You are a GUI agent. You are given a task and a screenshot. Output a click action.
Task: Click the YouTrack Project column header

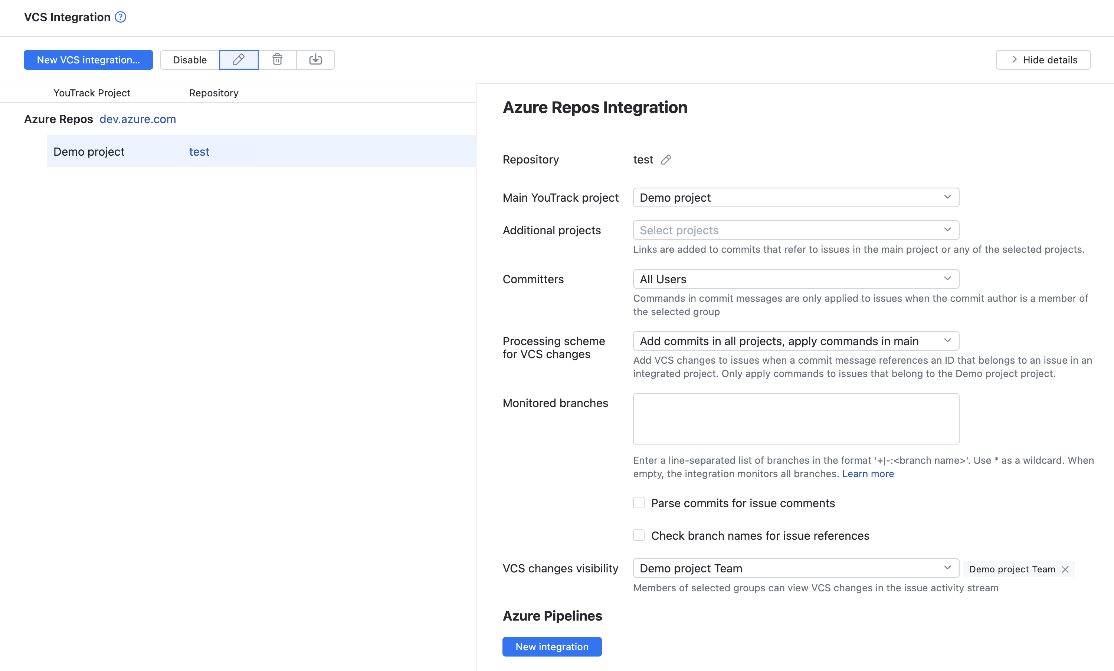tap(92, 93)
